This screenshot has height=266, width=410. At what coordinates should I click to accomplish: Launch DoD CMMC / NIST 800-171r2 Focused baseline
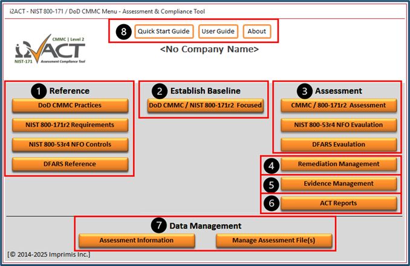coord(205,105)
